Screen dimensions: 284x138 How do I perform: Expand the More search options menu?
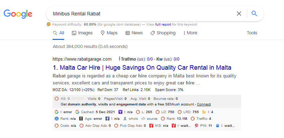(190, 33)
